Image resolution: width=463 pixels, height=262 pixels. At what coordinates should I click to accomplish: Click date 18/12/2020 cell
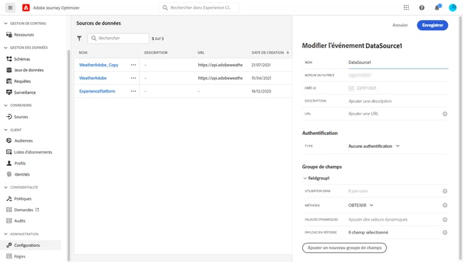click(261, 91)
